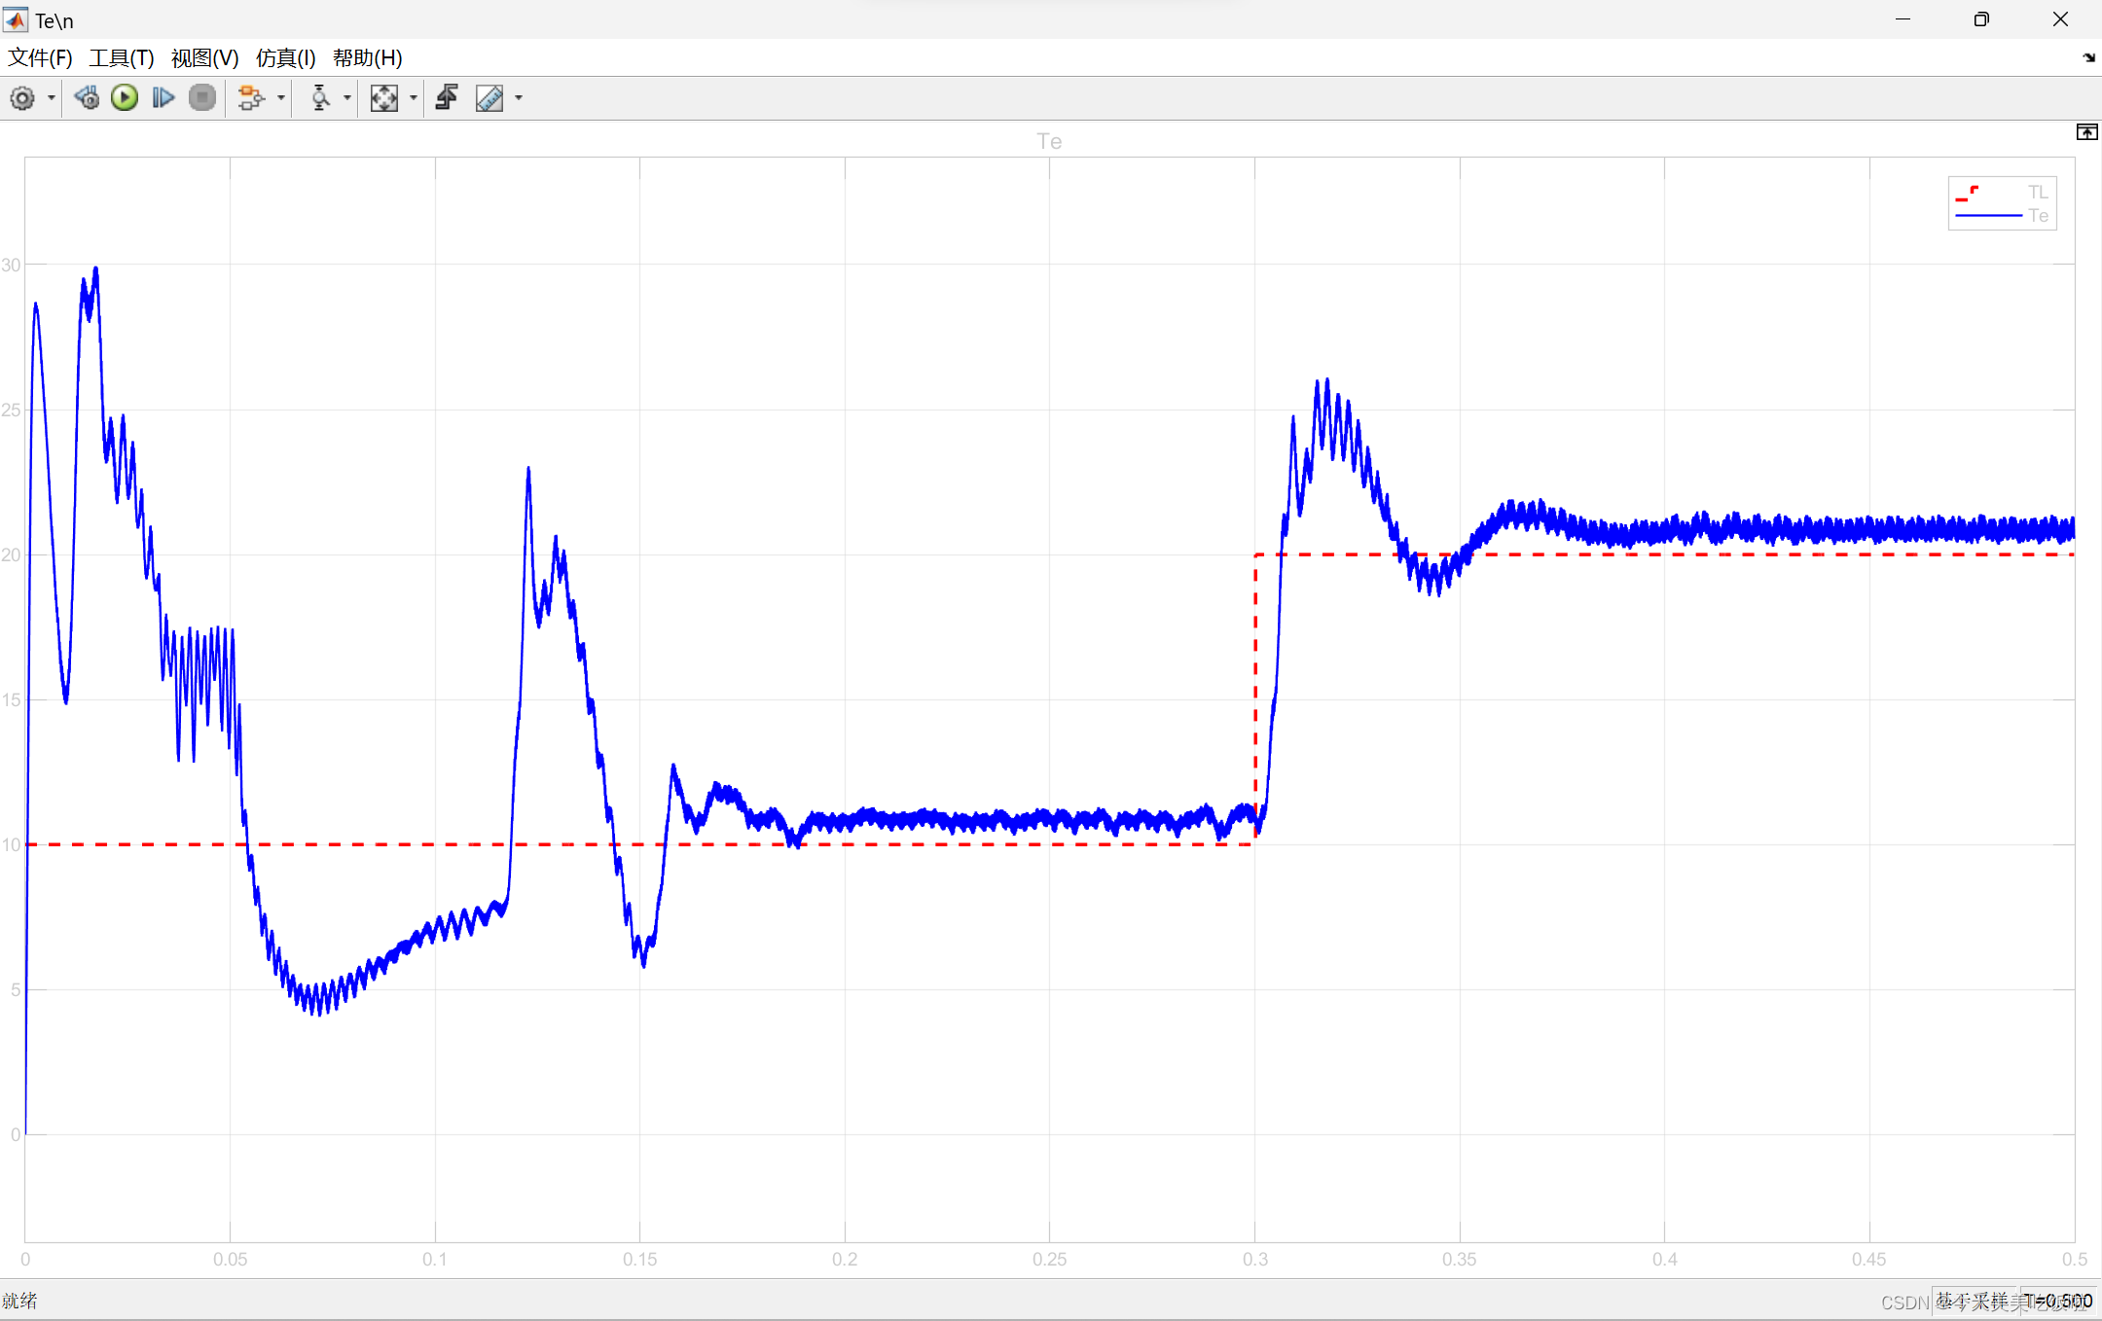This screenshot has width=2102, height=1321.
Task: Click the MATLAB logo in title bar
Action: tap(16, 19)
